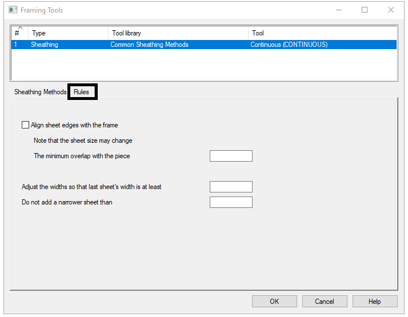The image size is (408, 317).
Task: Minimize the Framing Tools window
Action: tap(338, 10)
